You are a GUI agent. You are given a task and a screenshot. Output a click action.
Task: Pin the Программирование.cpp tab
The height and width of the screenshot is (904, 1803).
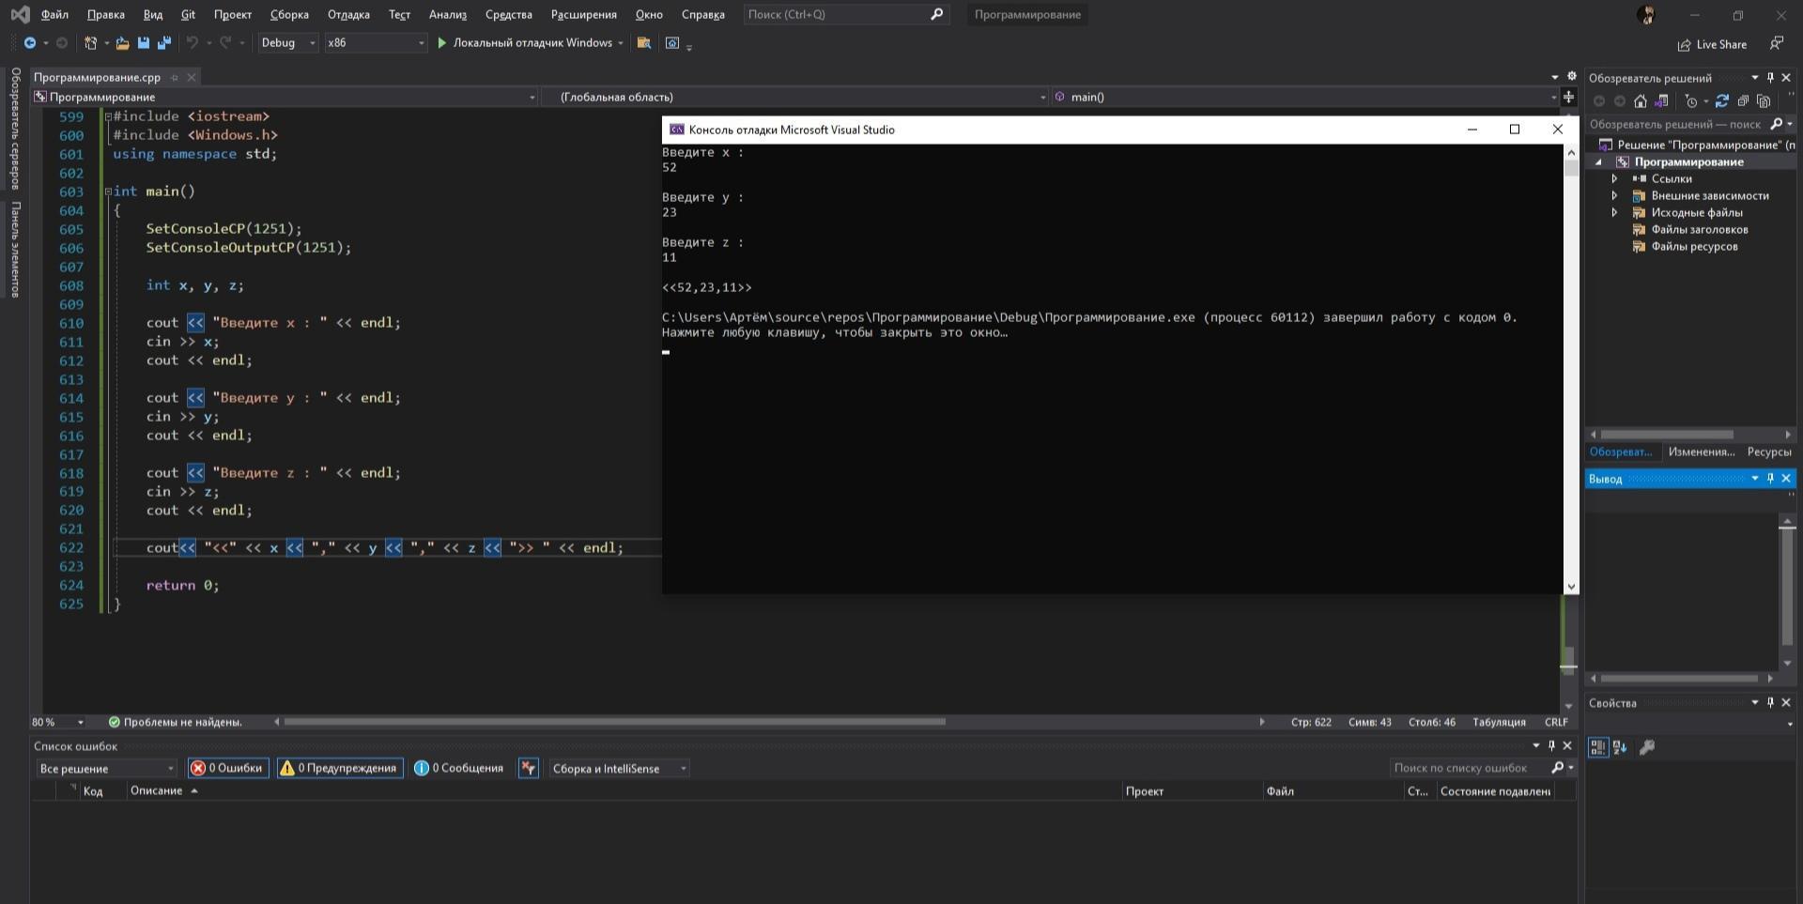[x=175, y=77]
